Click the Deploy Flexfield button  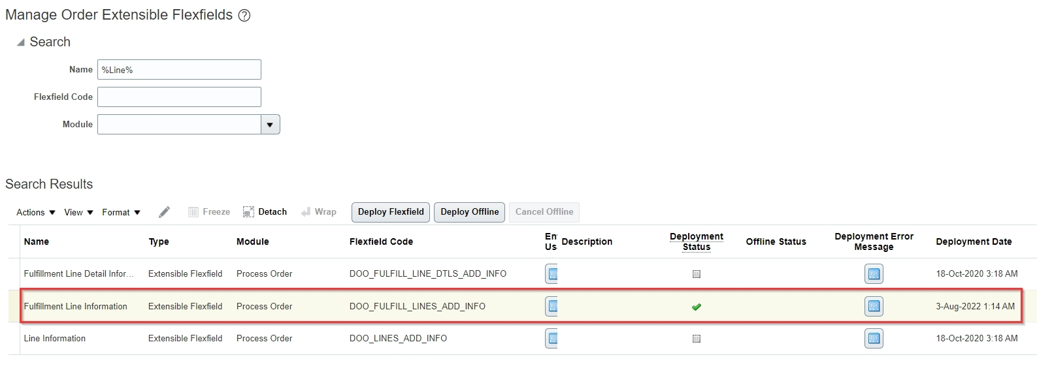391,212
